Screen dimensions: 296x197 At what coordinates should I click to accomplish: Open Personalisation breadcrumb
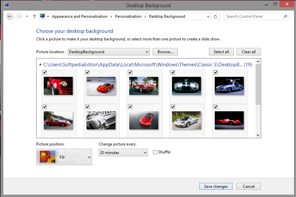(128, 16)
